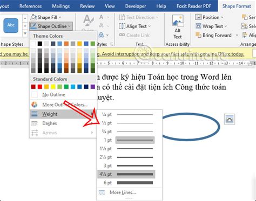Select No Outline option
Image resolution: width=256 pixels, height=201 pixels.
point(63,95)
